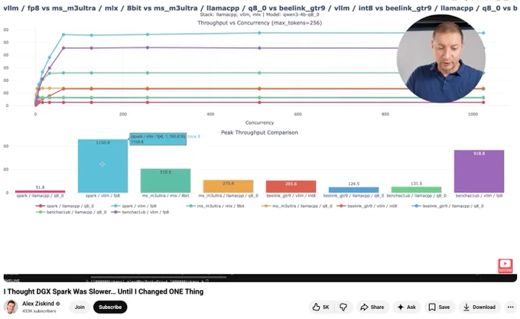This screenshot has width=520, height=319.
Task: Click the video title text
Action: 103,291
